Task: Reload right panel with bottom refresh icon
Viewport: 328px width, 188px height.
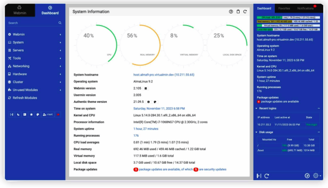Action: pos(267,176)
